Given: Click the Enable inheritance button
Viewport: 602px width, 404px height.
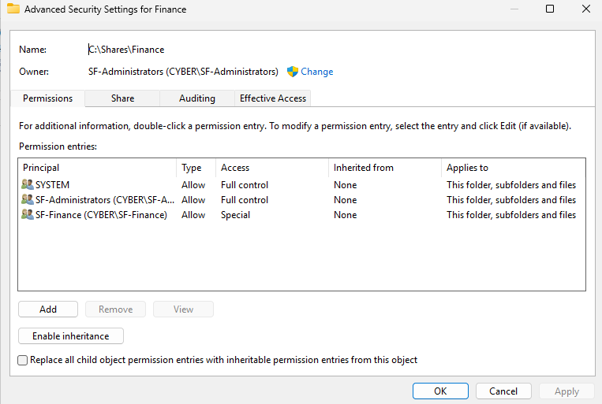Looking at the screenshot, I should tap(70, 336).
